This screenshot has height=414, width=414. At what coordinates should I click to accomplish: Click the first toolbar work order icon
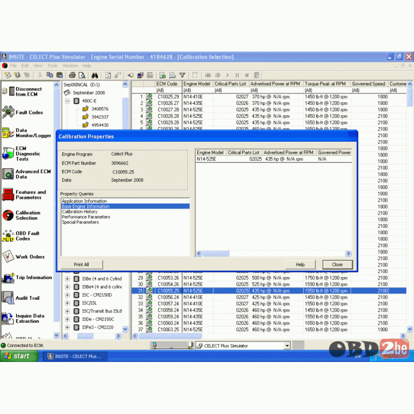[x=7, y=75]
